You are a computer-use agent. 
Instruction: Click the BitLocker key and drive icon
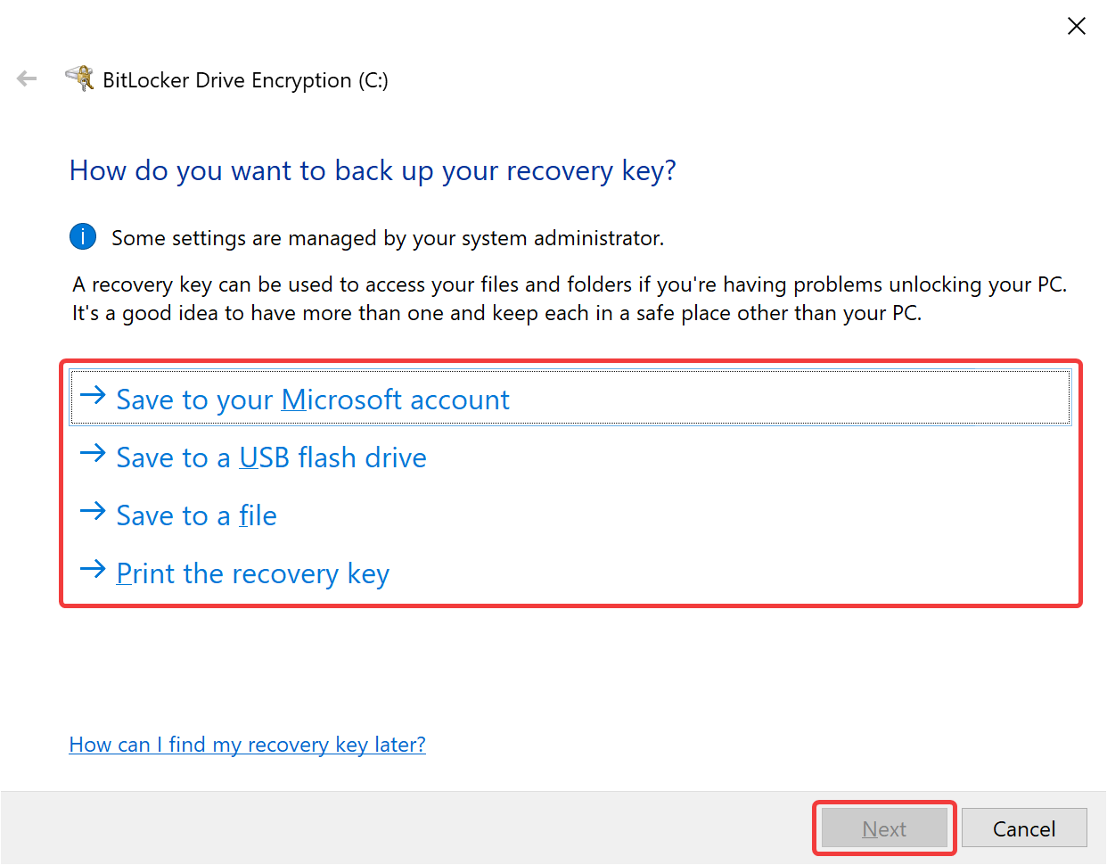[x=80, y=78]
